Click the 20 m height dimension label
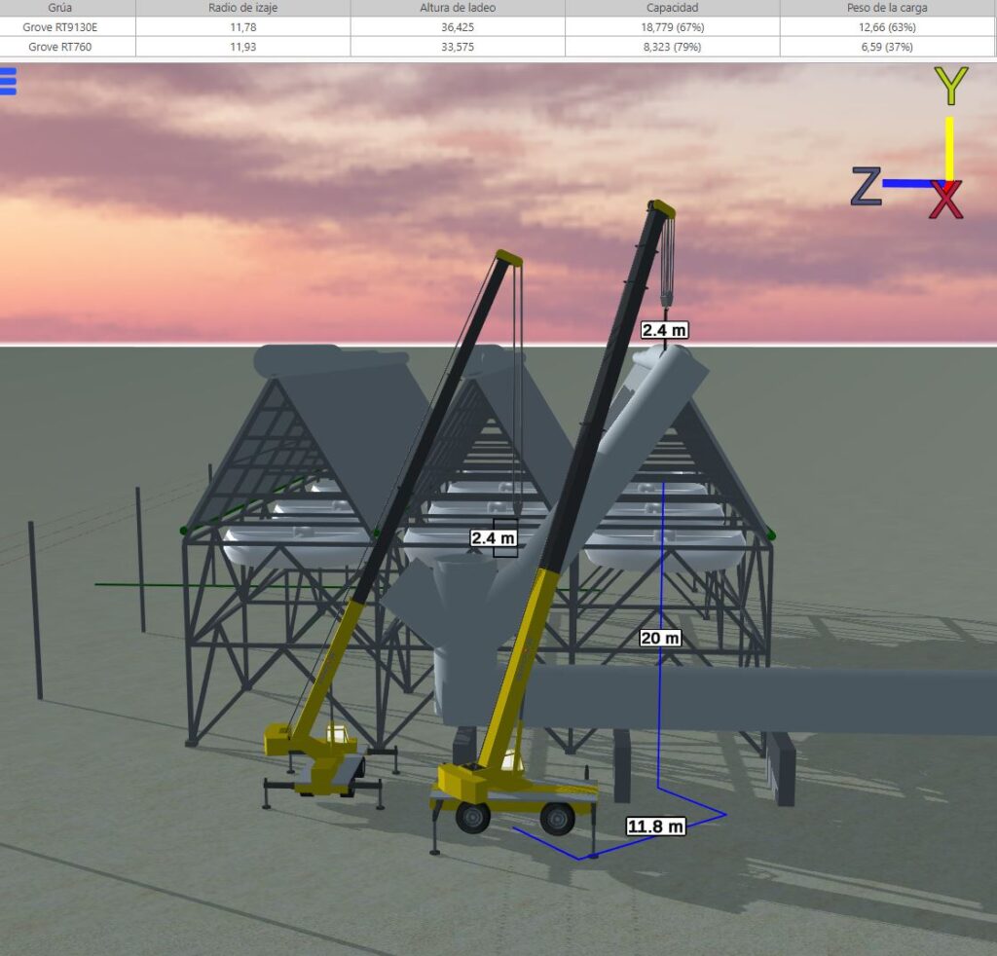 [x=660, y=638]
